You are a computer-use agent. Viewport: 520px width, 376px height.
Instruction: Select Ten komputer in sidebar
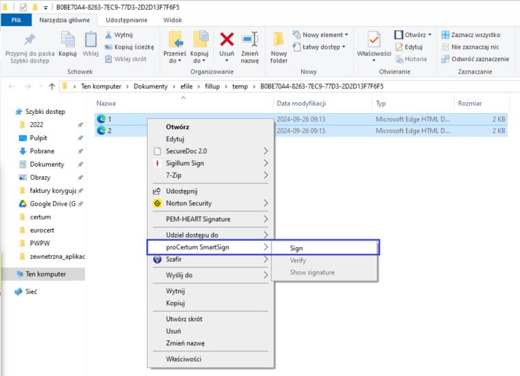(x=43, y=274)
